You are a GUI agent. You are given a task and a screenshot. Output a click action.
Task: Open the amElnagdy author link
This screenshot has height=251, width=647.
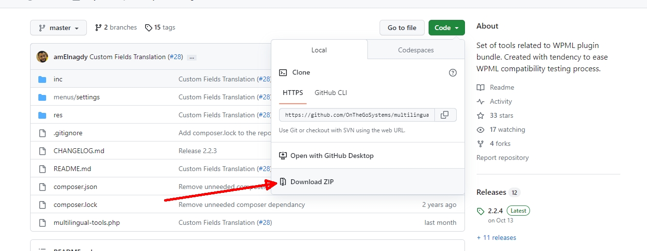[70, 57]
